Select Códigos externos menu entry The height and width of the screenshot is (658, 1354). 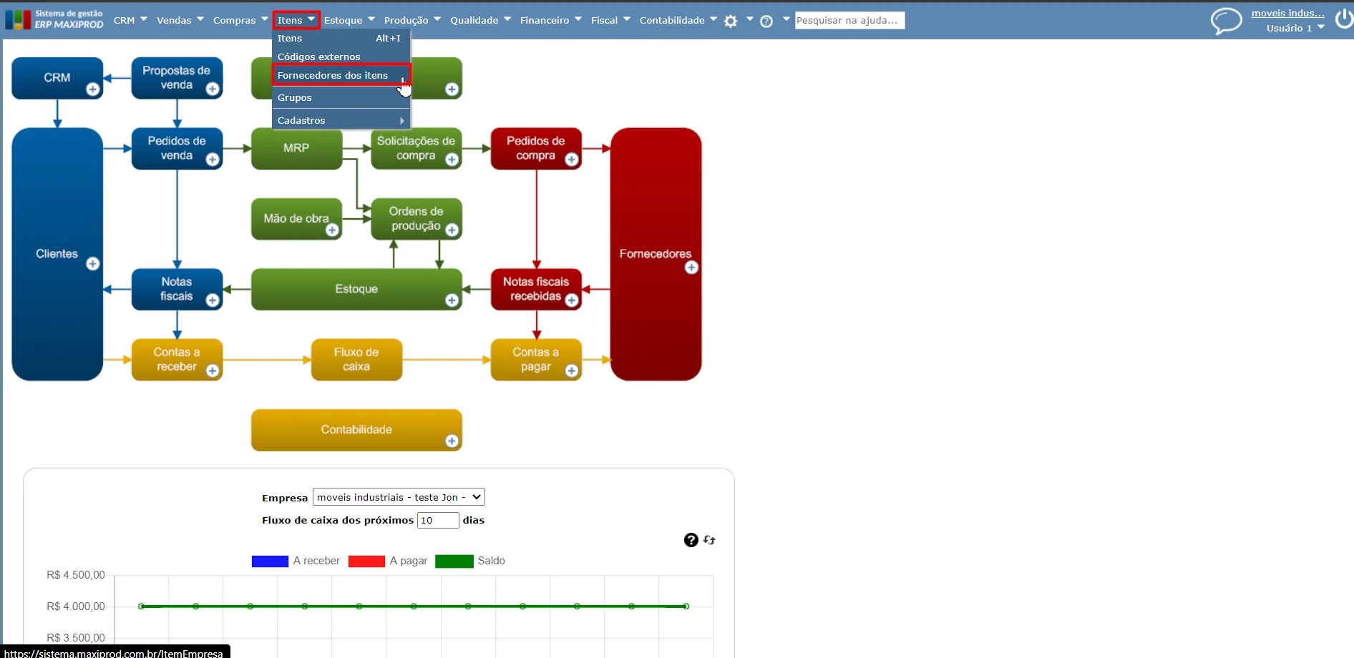click(341, 57)
